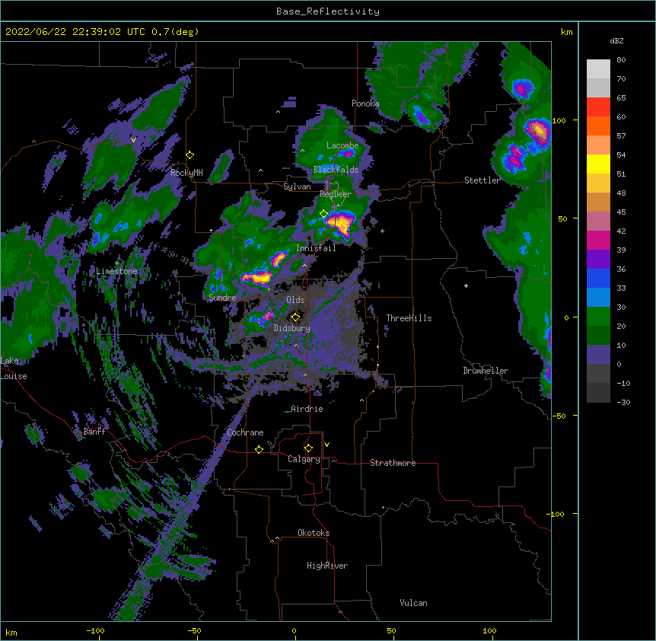Viewport: 656px width, 641px height.
Task: Click the yellow diamond marker above Calgary
Action: (308, 448)
